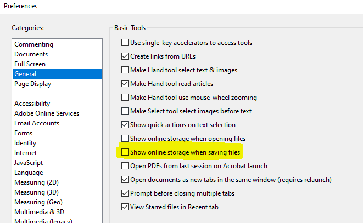The image size is (363, 223).
Task: Enable Open PDFs from last session option
Action: coord(125,165)
